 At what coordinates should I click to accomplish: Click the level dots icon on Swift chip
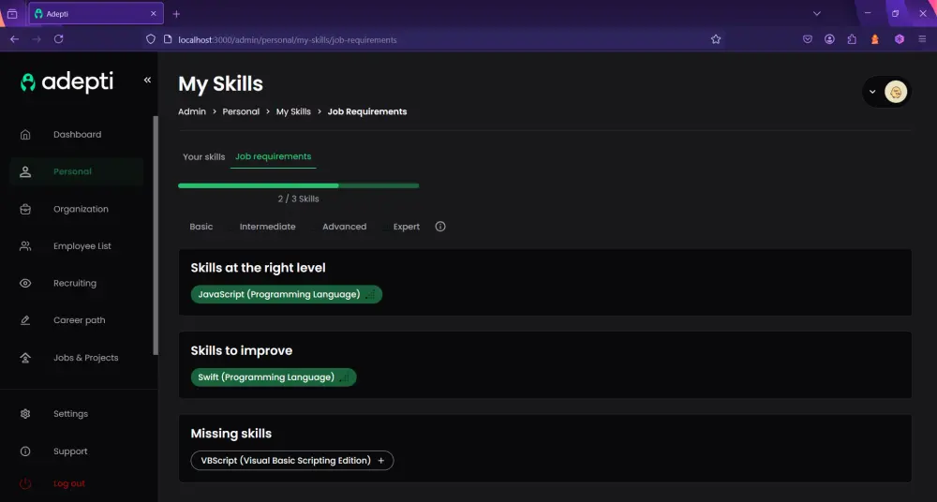pos(344,377)
